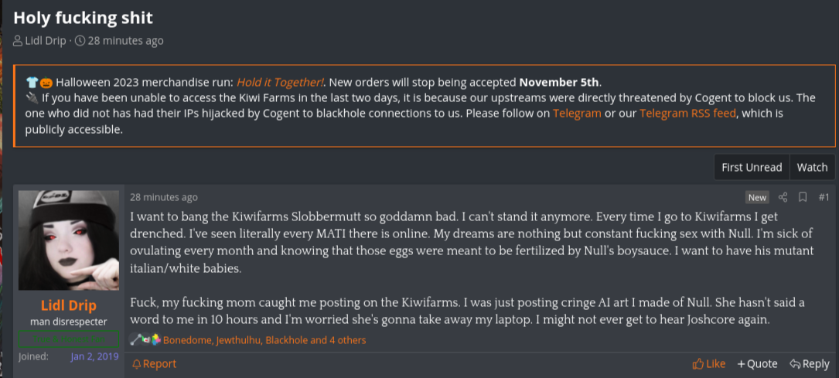Click the Like thumbs-up icon

[698, 364]
